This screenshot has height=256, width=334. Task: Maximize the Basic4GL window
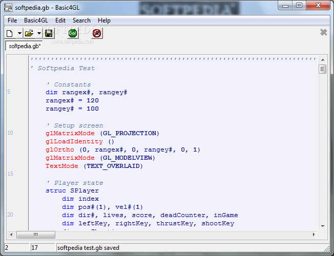[299, 6]
